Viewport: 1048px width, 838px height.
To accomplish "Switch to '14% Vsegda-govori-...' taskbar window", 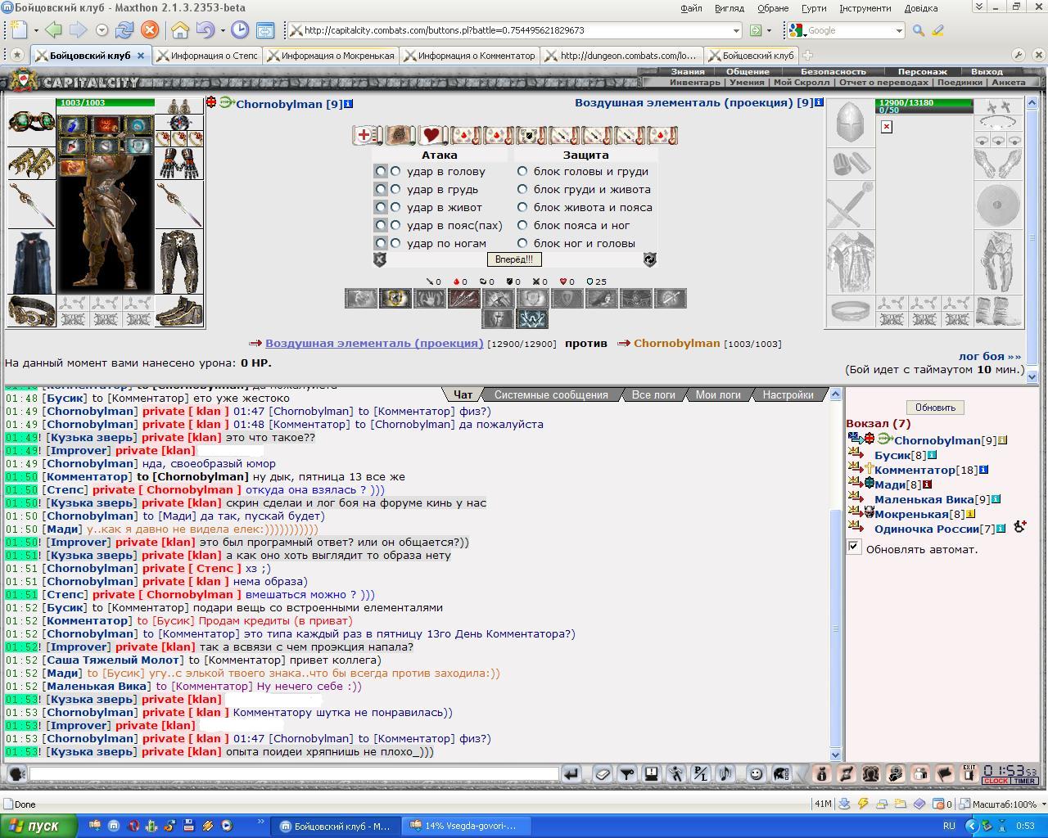I will [464, 826].
